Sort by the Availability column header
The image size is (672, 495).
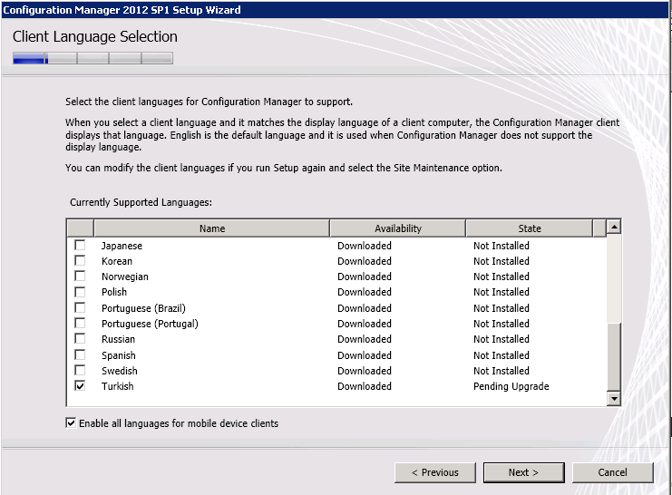click(397, 228)
